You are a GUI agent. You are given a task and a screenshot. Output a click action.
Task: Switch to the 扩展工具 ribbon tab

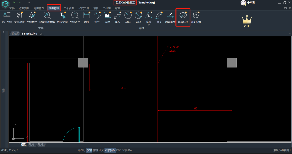[x=84, y=8]
